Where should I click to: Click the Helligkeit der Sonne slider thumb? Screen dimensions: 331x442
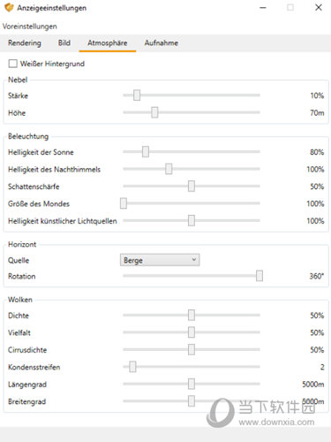[146, 152]
